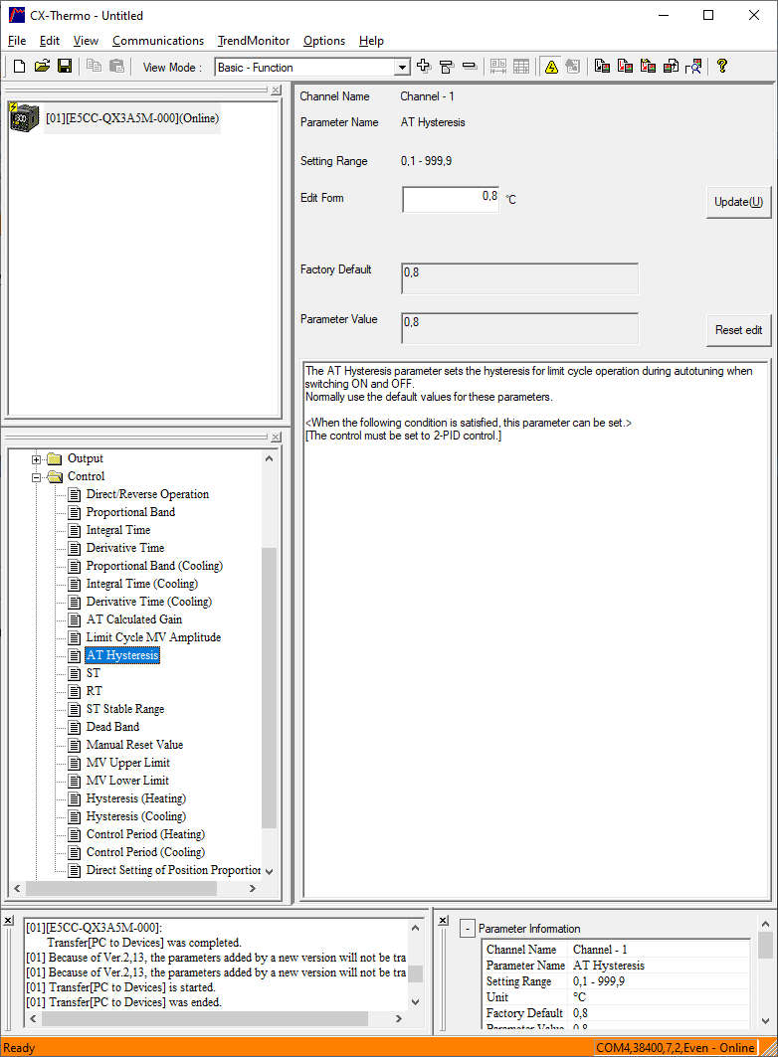
Task: Click the Control folder icon
Action: (56, 476)
